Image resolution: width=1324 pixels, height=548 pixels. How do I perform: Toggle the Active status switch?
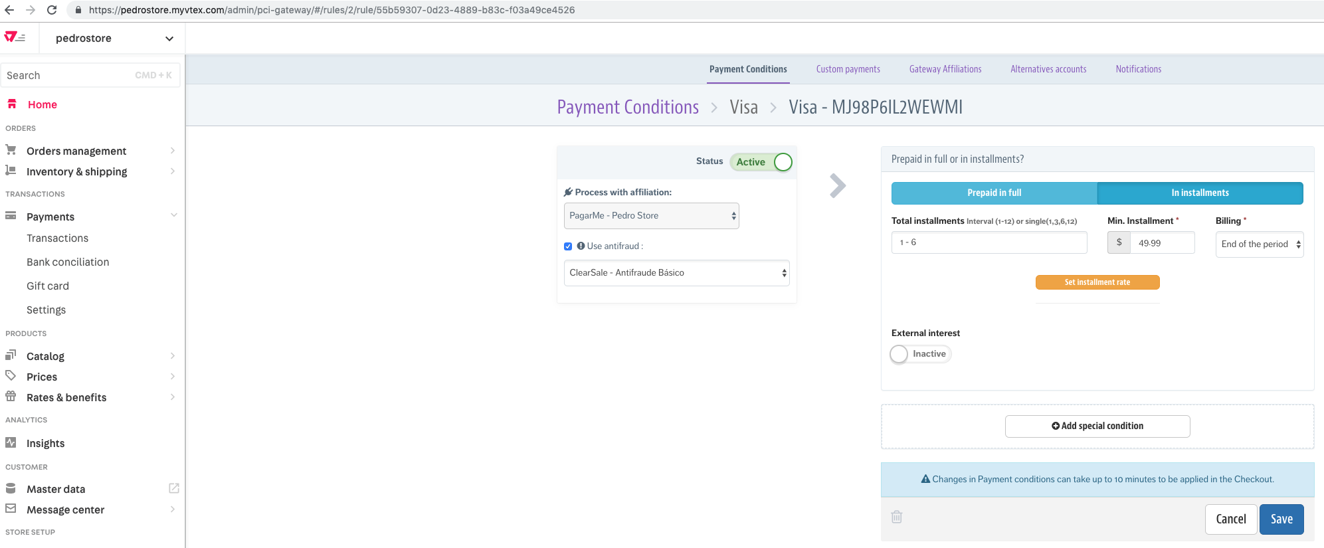(x=761, y=162)
